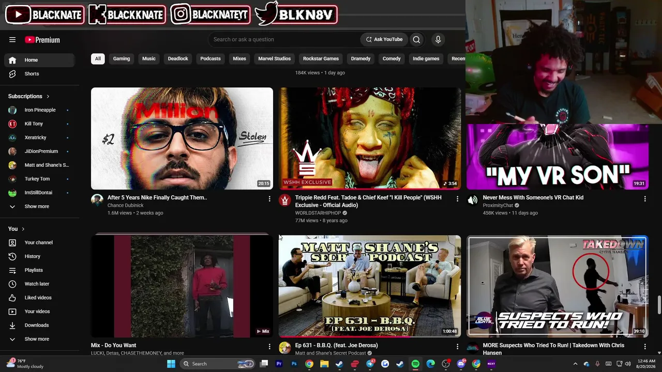Play the Suspects Who Tried To Run thumbnail

coord(558,286)
